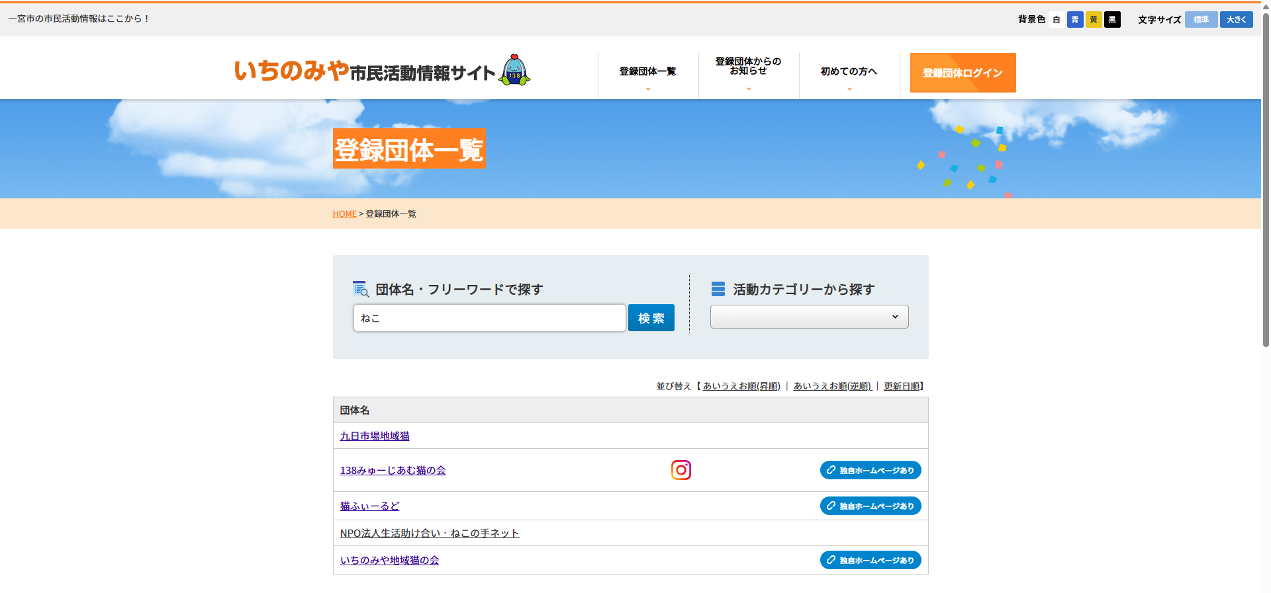The image size is (1271, 593).
Task: Open 独自ホームページあり badge for いちのみや地域猫の会
Action: (x=870, y=560)
